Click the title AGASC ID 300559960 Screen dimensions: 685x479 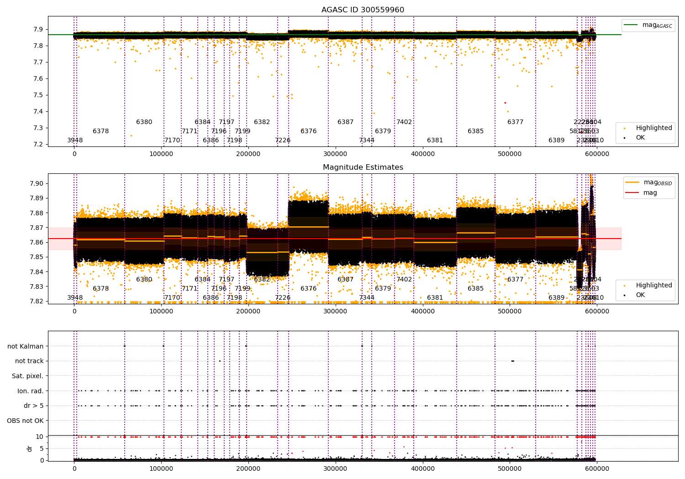363,10
